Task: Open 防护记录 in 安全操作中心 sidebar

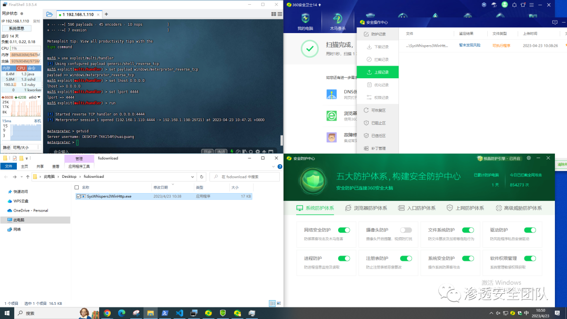Action: click(x=378, y=34)
